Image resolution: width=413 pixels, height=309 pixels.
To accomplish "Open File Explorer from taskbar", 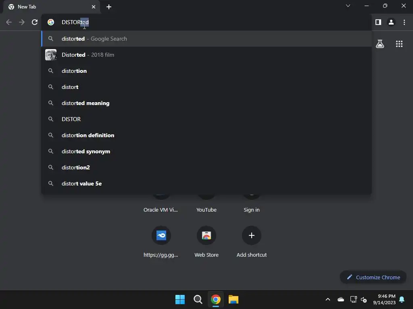I will [234, 299].
